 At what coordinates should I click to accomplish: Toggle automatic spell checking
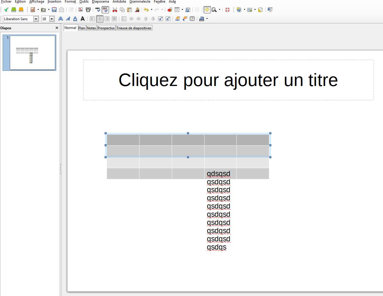[105, 10]
